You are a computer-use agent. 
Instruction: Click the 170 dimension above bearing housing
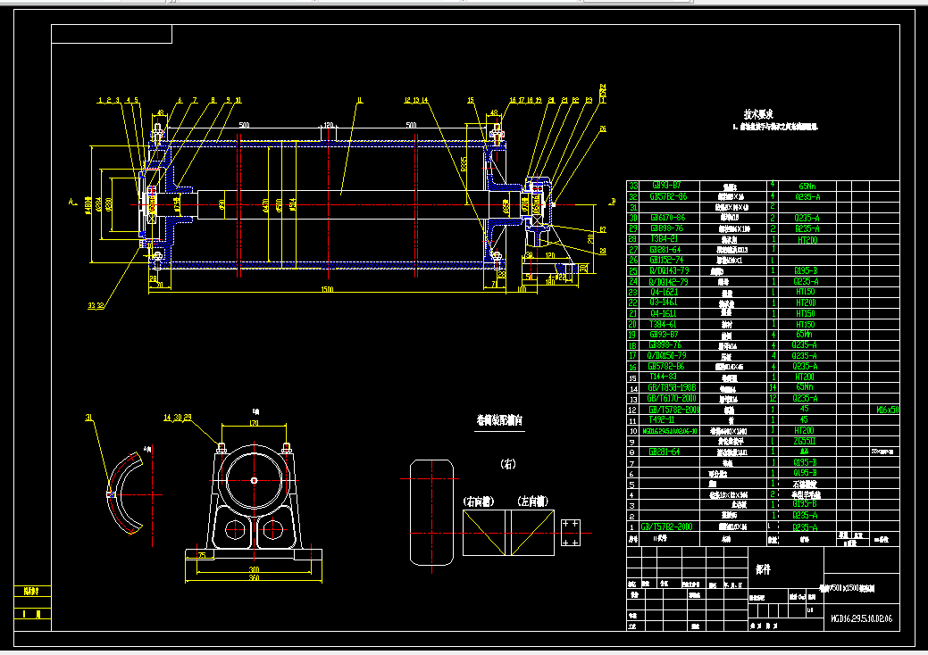coord(254,423)
